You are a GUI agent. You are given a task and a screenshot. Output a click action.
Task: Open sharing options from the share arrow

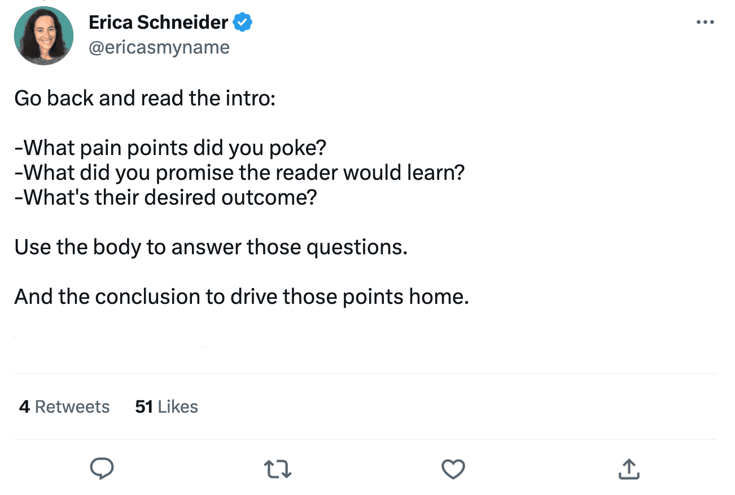pyautogui.click(x=629, y=469)
